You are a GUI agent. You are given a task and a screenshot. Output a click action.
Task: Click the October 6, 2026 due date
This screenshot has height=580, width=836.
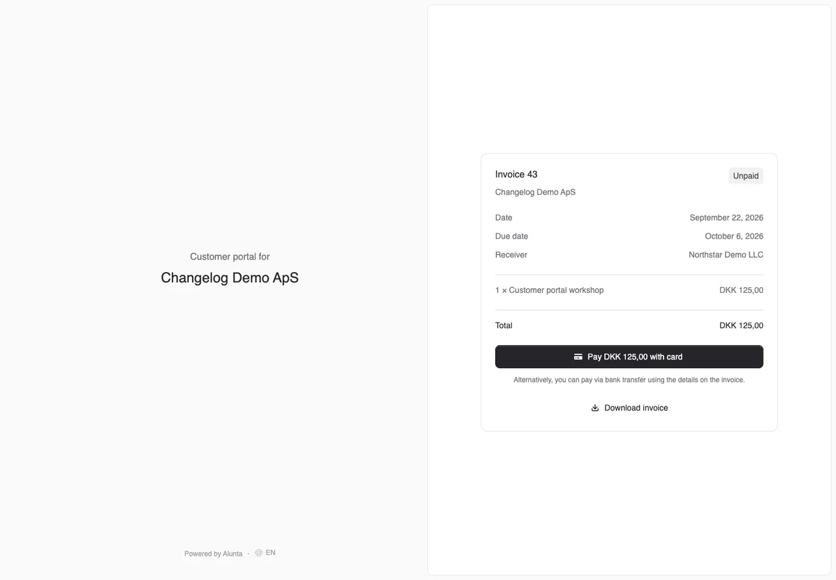pyautogui.click(x=734, y=236)
